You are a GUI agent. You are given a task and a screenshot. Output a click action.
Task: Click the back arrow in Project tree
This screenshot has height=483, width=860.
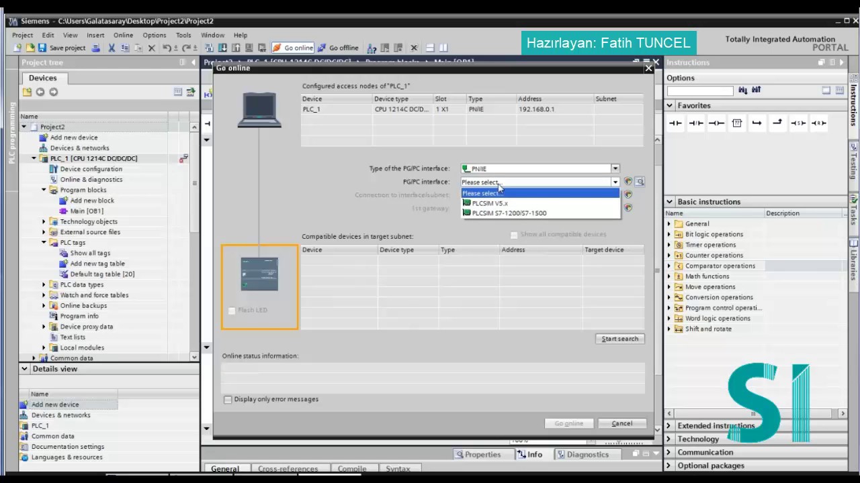[x=40, y=92]
